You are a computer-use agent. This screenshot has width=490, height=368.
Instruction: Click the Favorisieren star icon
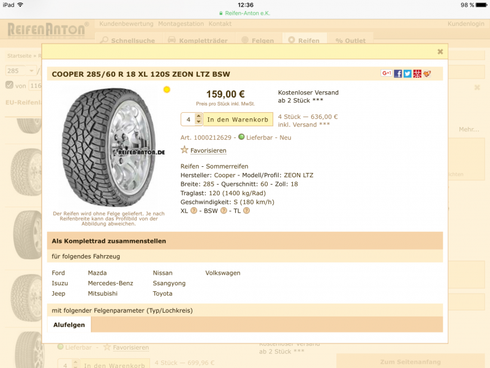coord(184,150)
